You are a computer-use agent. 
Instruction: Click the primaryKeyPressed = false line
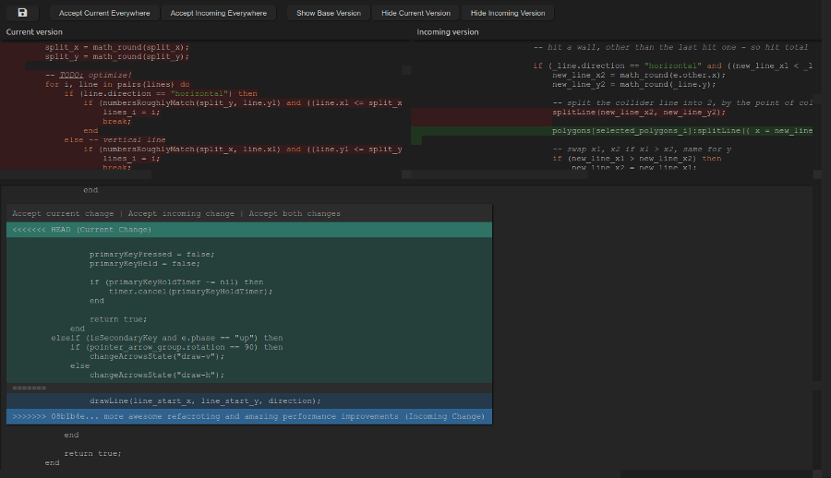point(152,255)
